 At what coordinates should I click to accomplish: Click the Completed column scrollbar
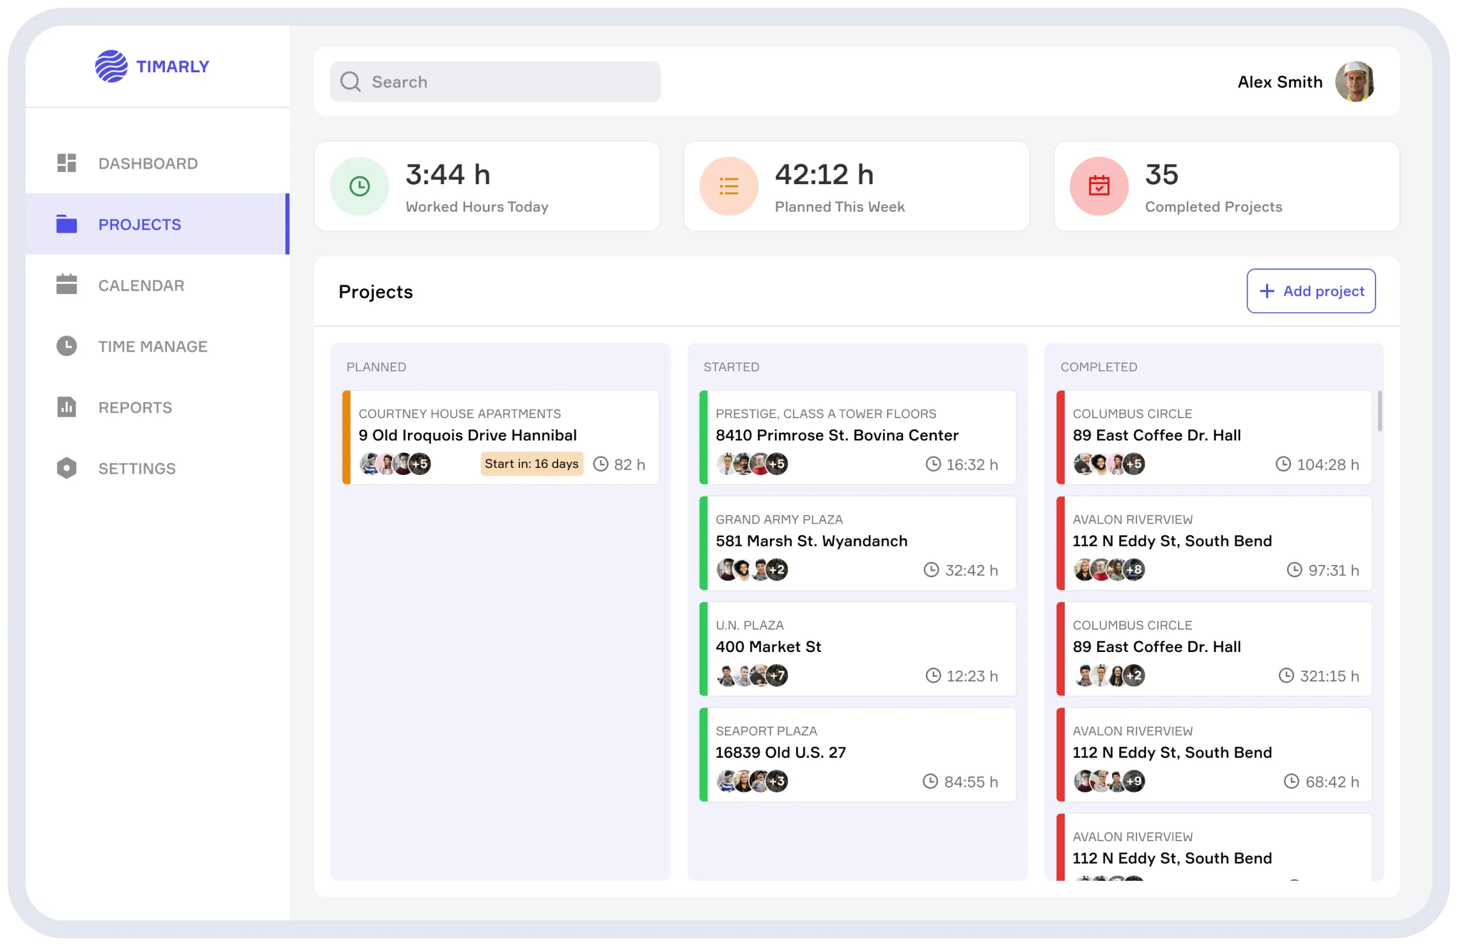(1379, 412)
